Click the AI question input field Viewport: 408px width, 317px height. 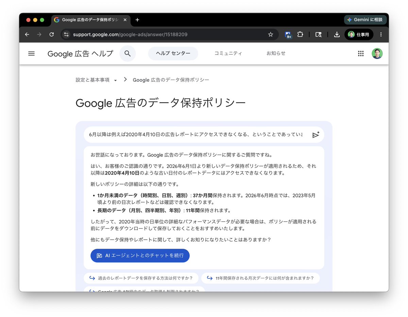196,135
